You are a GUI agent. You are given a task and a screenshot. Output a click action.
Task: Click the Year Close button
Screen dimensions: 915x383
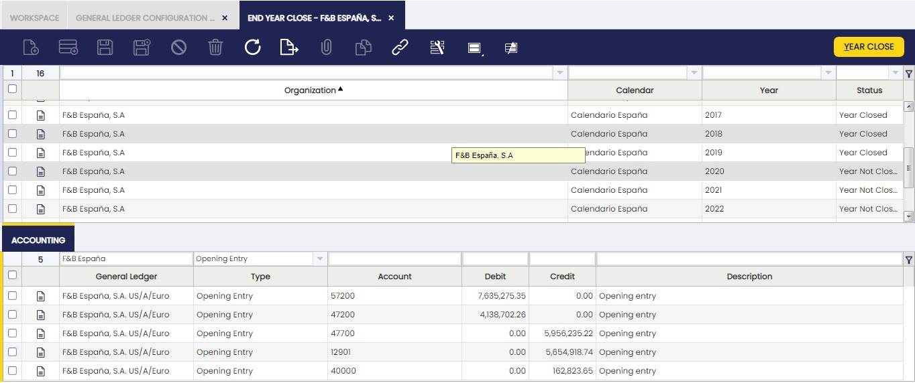(x=869, y=47)
